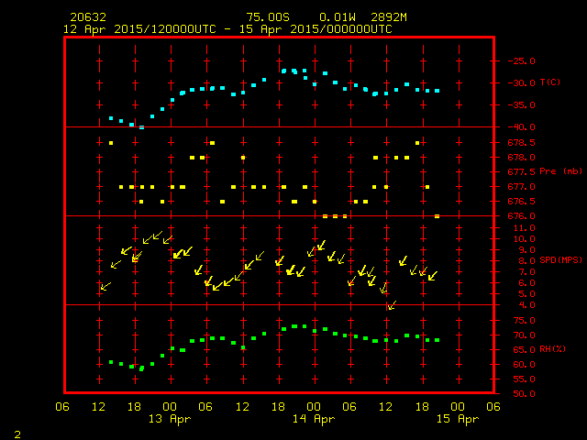Image resolution: width=587 pixels, height=440 pixels.
Task: Click the 00 hour label above 15 Apr
Action: [458, 407]
